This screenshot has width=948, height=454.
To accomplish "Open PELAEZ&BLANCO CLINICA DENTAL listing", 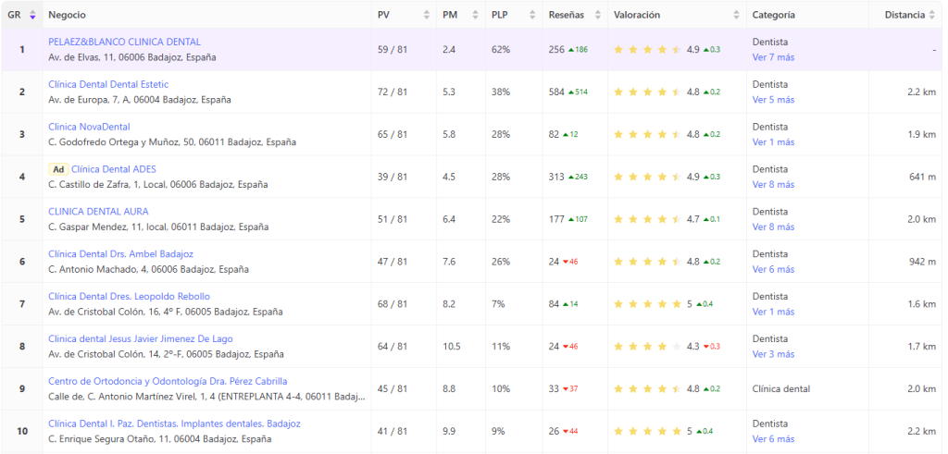I will 124,43.
